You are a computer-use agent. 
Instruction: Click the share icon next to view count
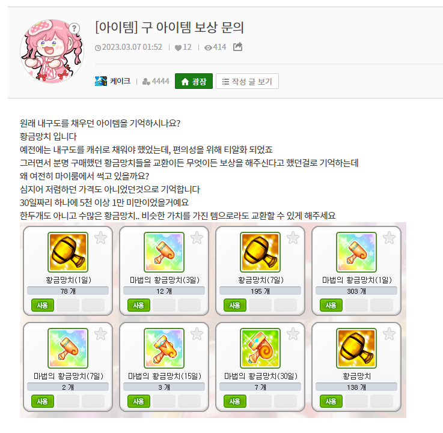tap(237, 47)
